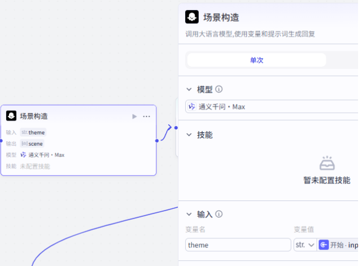The height and width of the screenshot is (266, 362).
Task: Click the scene output tag on the node
Action: (32, 143)
